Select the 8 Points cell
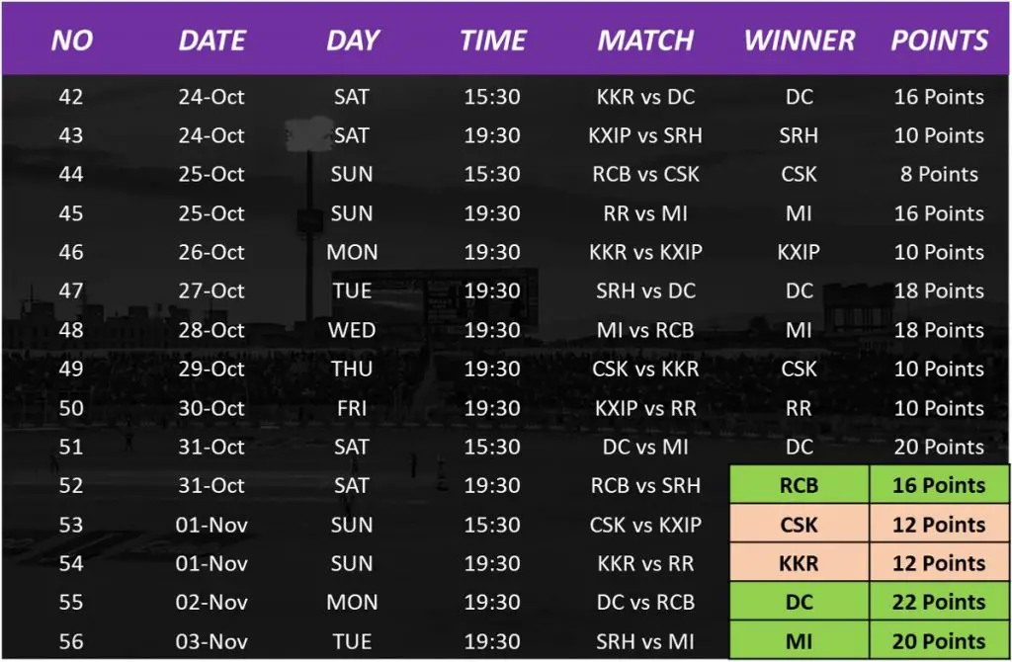The image size is (1012, 662). tap(939, 175)
